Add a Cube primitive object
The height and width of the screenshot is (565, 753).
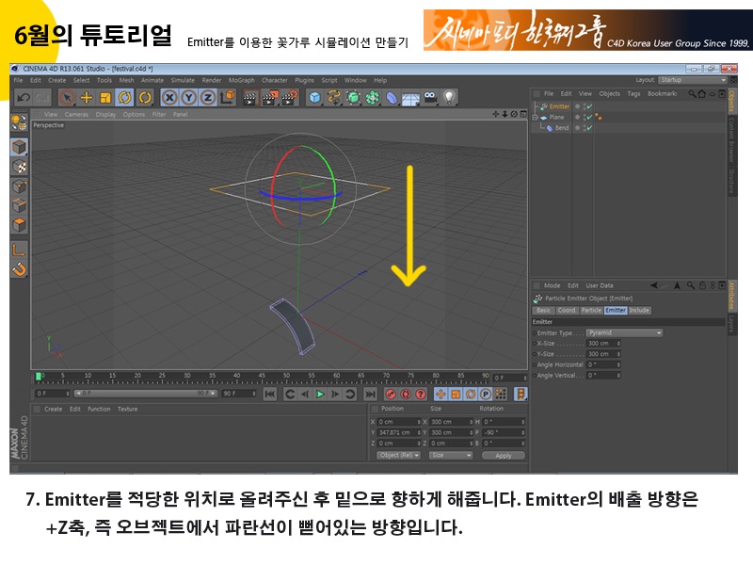[x=314, y=98]
